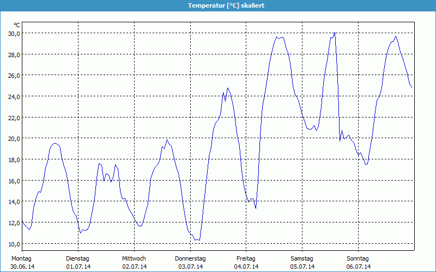Click the 'Temperatur [°C] skaliert' chart title

pos(218,5)
